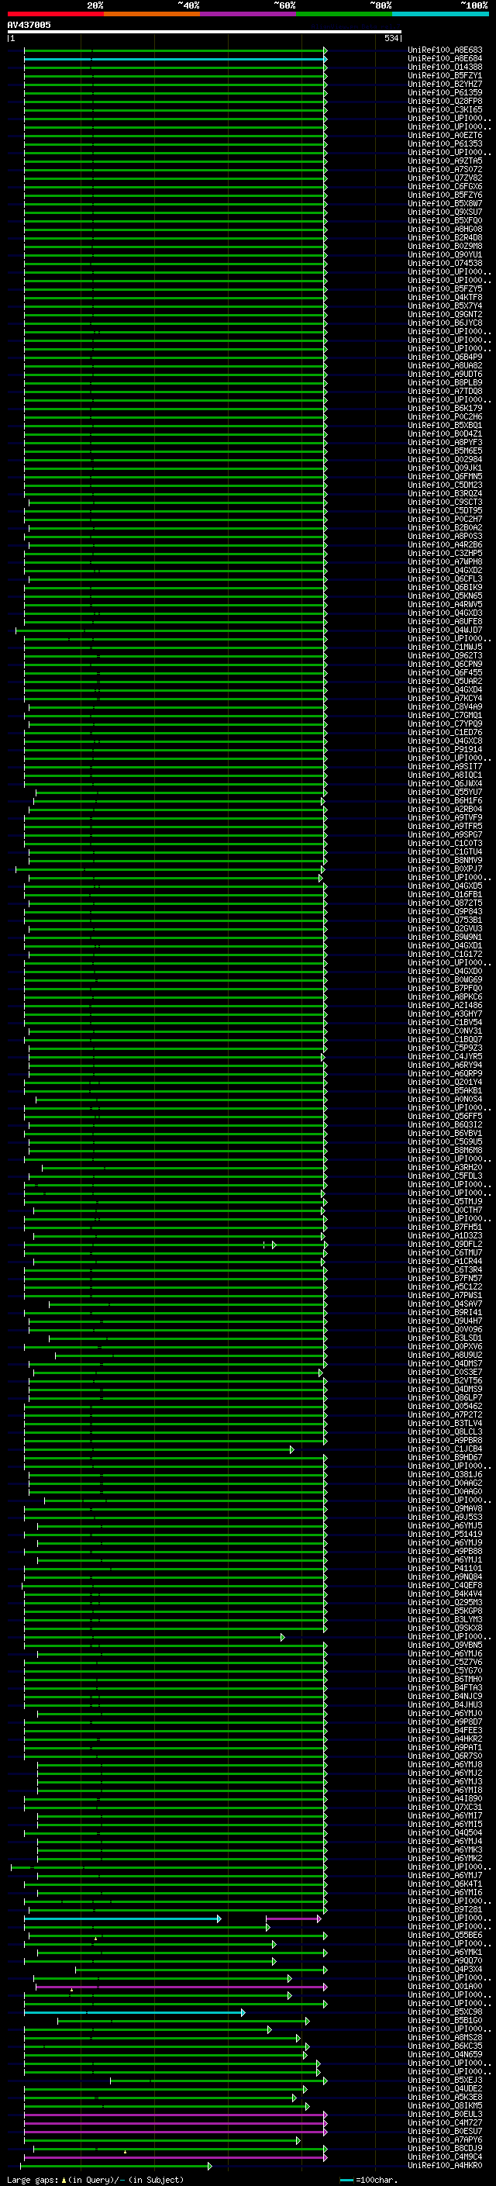The width and height of the screenshot is (496, 2186).
Task: Select hit label UniRef100_A9ZTA5
Action: pyautogui.click(x=445, y=161)
